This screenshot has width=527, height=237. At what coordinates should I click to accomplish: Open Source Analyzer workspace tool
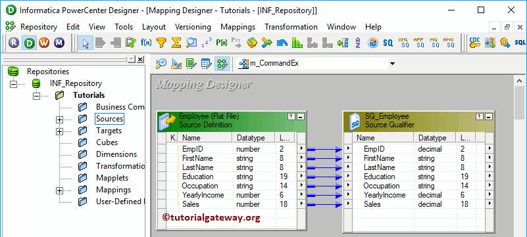[161, 63]
